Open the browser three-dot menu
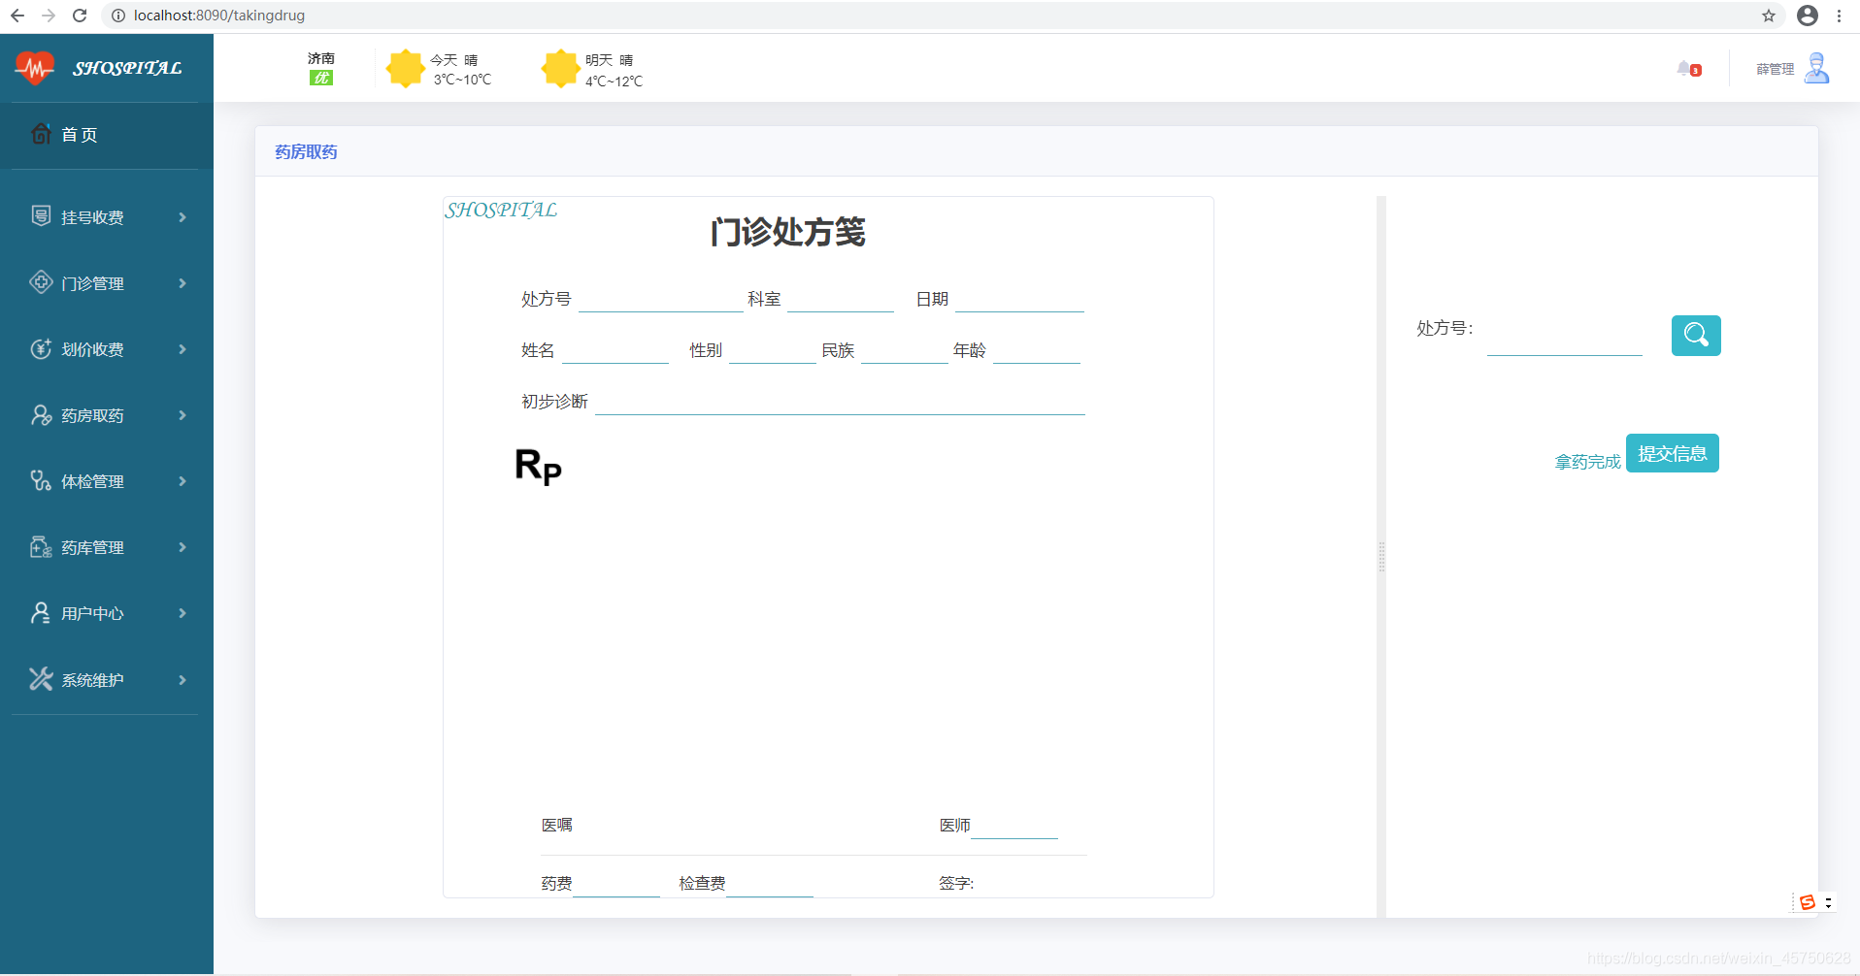 1840,16
